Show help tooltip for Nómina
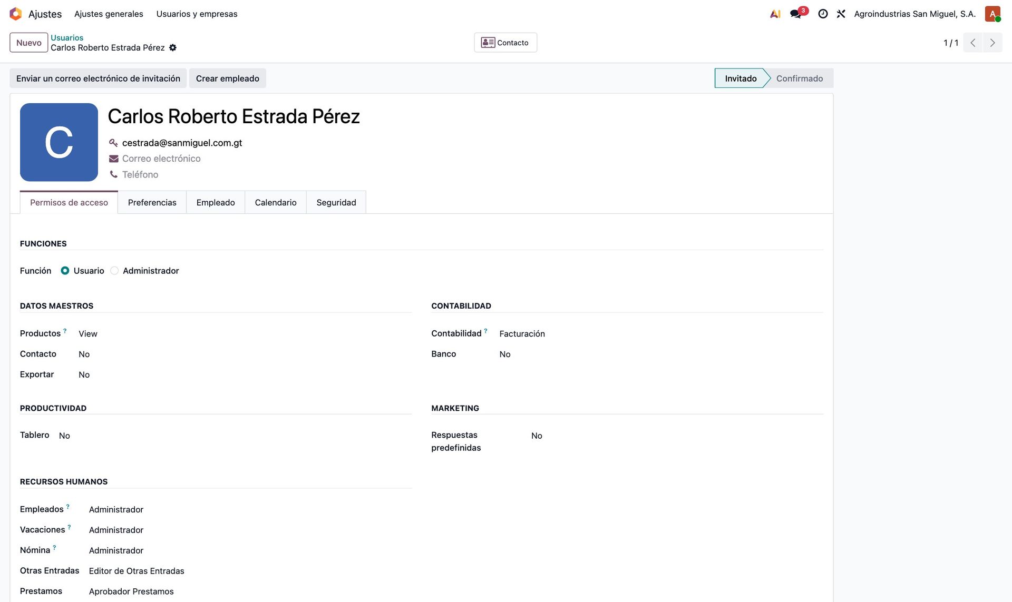This screenshot has height=602, width=1012. click(x=54, y=548)
